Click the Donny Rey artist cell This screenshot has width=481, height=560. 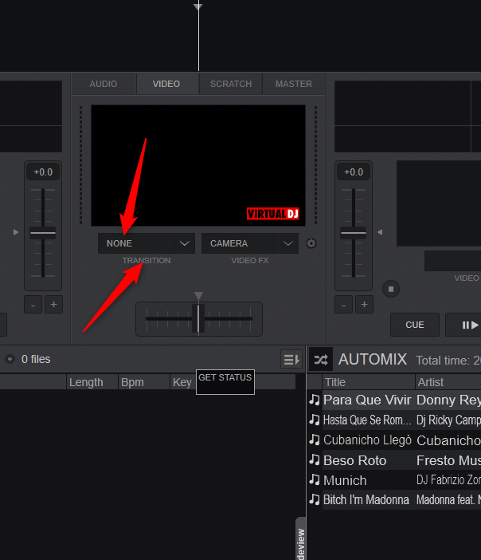(x=448, y=400)
